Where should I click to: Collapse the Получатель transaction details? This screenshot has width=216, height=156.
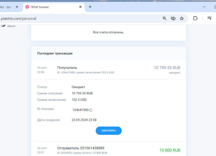click(108, 70)
